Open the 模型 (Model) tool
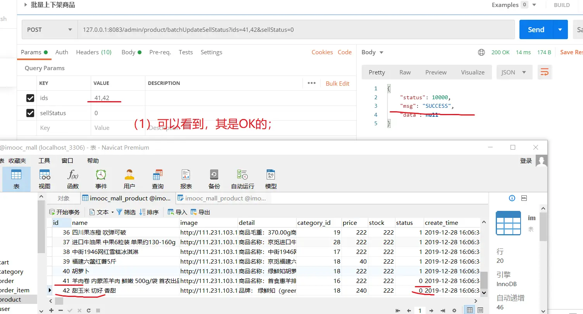Image resolution: width=583 pixels, height=314 pixels. tap(271, 178)
